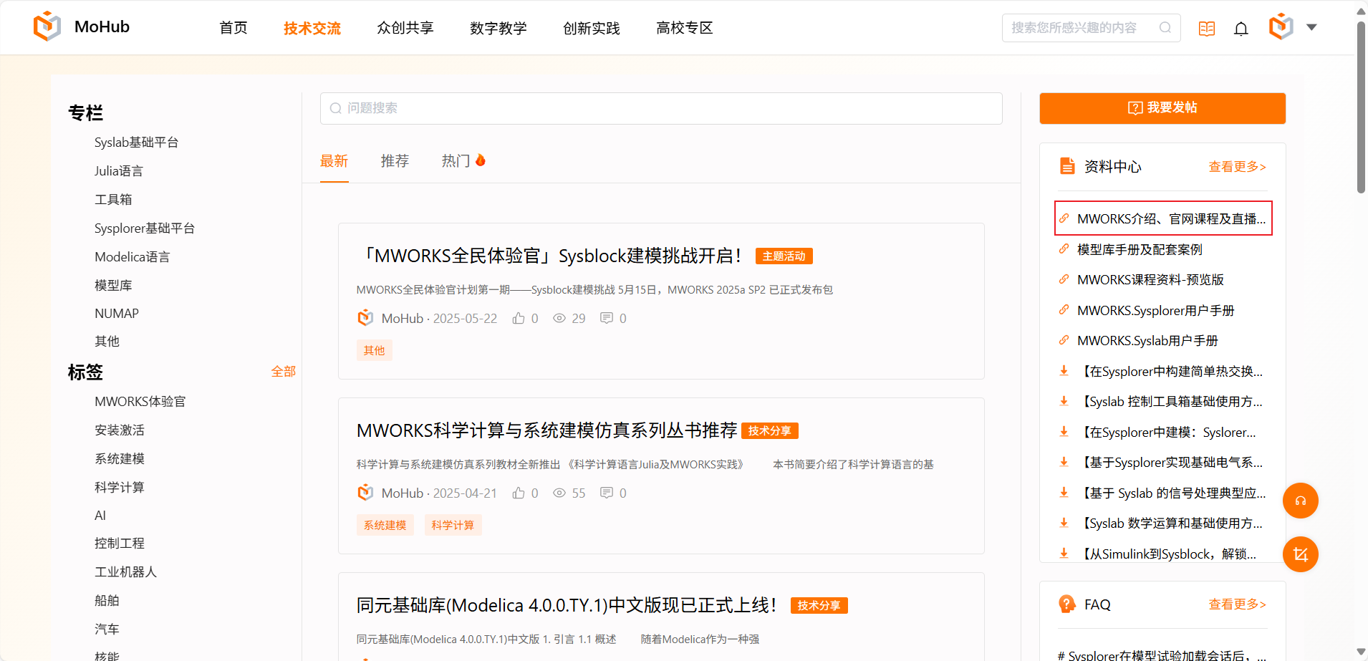Screen dimensions: 1368x661
Task: Like the Sysblock建模挑战 post
Action: (519, 318)
